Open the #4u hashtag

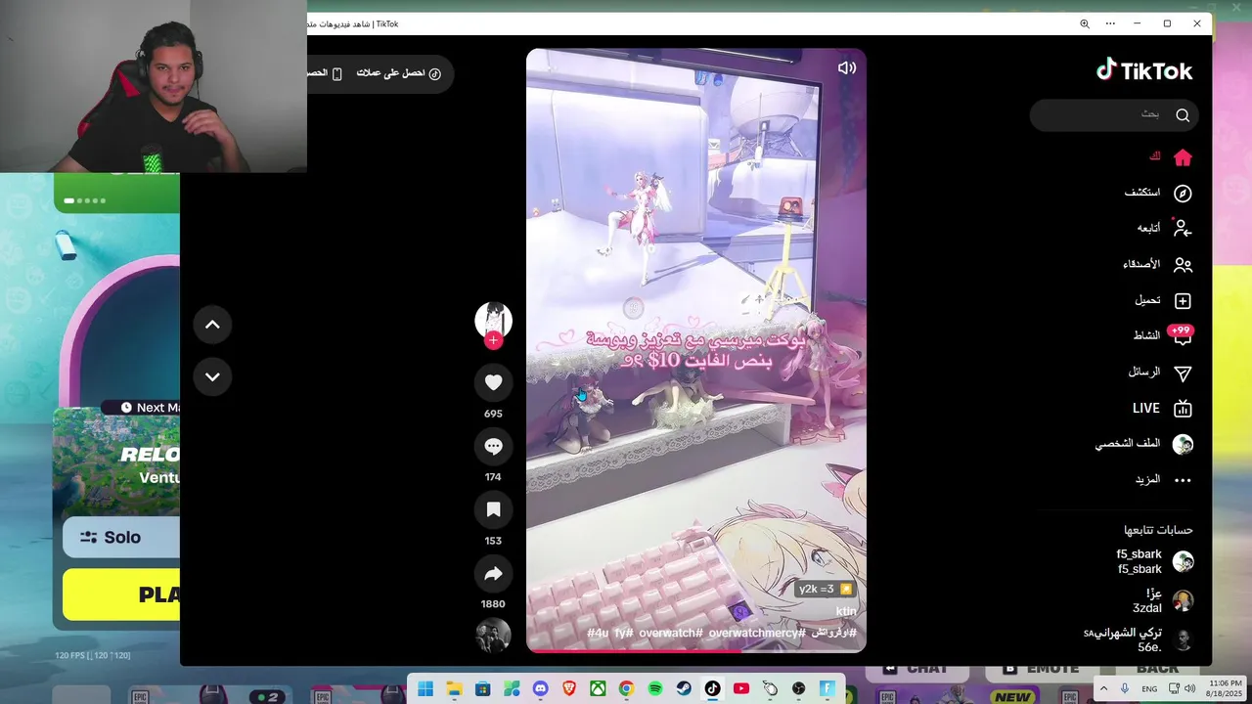[x=598, y=634]
